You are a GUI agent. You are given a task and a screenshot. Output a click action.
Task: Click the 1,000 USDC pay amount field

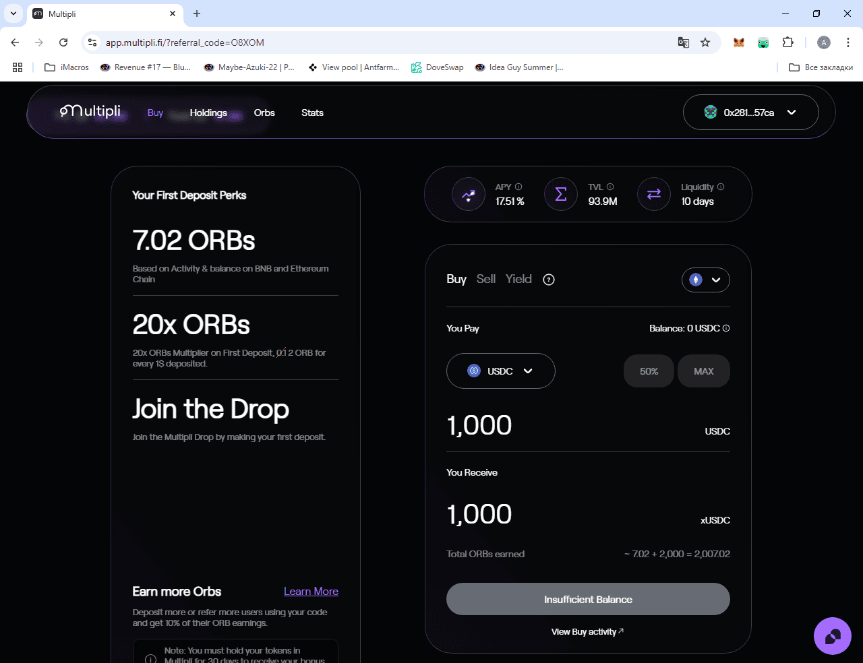[588, 426]
